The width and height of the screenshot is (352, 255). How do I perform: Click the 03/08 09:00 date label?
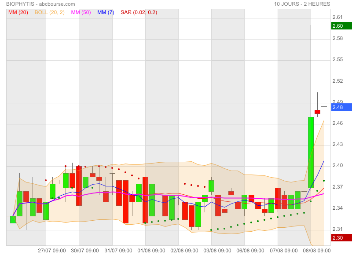(217, 251)
